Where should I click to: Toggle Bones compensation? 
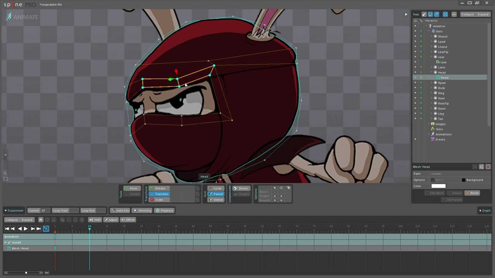coord(241,188)
